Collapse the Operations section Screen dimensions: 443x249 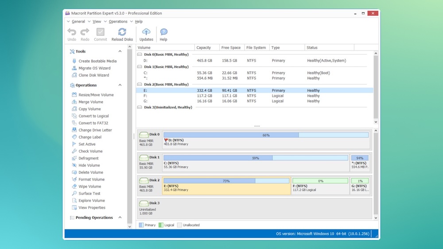(120, 85)
